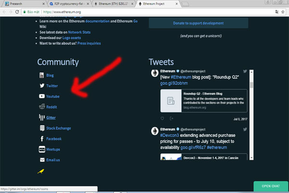Bookmark the page with the star icon

(283, 12)
